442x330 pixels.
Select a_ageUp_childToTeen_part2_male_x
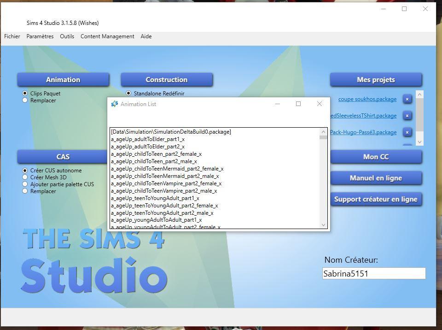(215, 161)
